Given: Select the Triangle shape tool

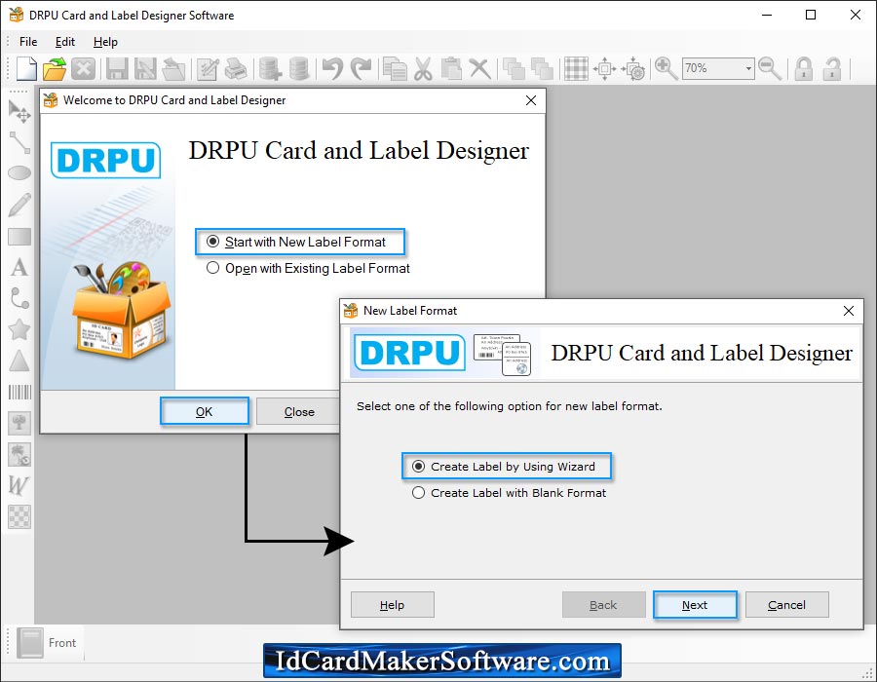Looking at the screenshot, I should click(x=19, y=361).
